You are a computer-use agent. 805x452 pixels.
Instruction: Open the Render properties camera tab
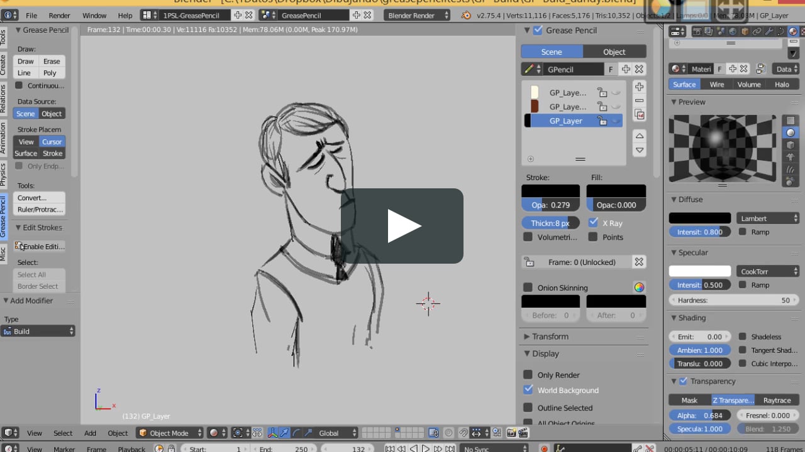697,31
